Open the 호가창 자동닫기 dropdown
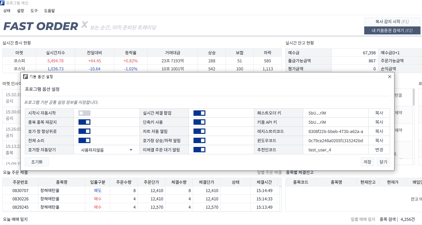This screenshot has height=225, width=422. coord(107,150)
